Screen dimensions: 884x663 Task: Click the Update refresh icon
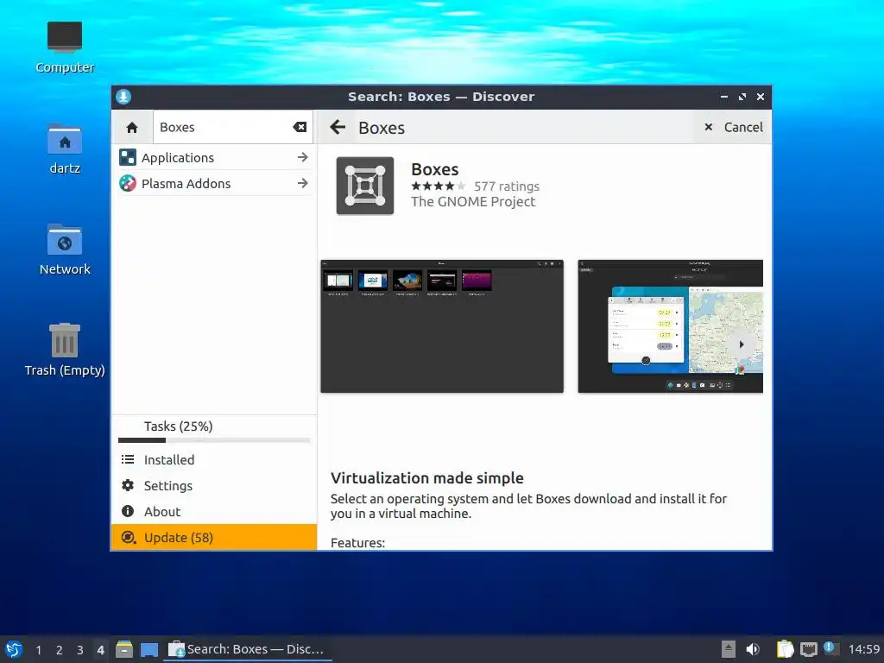click(x=129, y=537)
